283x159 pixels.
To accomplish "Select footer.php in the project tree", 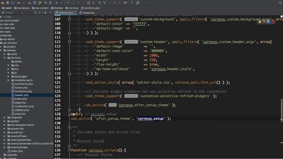I will pos(21,88).
